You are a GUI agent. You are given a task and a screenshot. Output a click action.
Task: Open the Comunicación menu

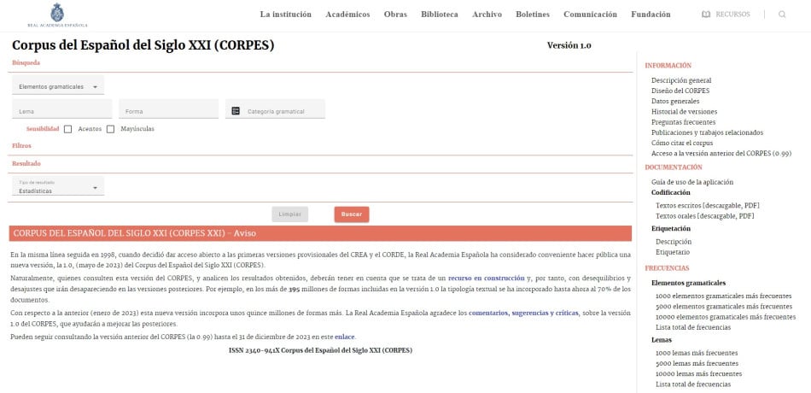[590, 15]
